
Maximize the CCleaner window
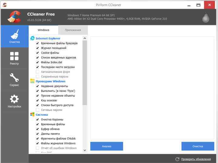tap(198, 5)
